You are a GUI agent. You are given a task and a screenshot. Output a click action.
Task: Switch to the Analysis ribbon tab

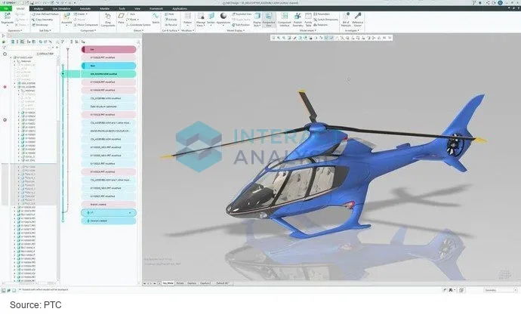(39, 8)
